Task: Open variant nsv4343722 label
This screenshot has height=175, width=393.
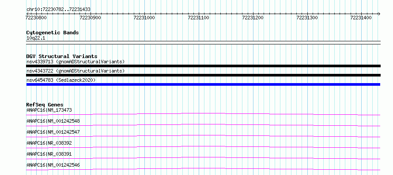Action: (x=76, y=71)
